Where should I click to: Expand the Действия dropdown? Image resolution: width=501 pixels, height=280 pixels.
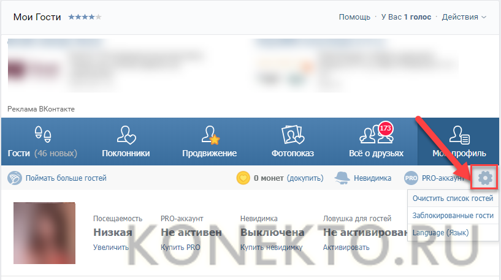click(x=464, y=17)
